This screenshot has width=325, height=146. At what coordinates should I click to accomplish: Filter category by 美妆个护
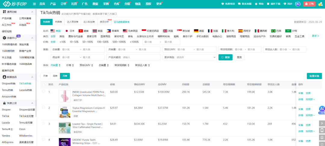(x=187, y=36)
